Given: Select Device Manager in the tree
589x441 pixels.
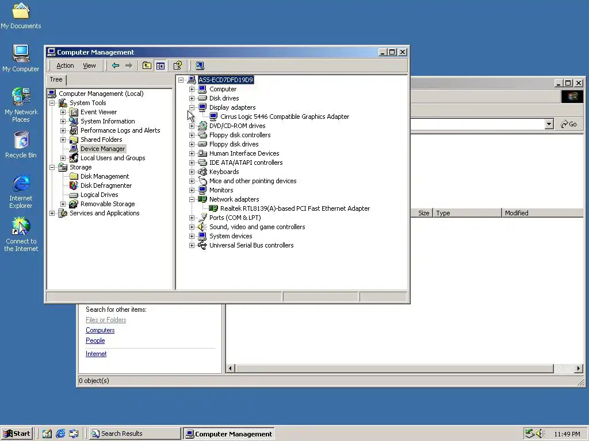Looking at the screenshot, I should (x=102, y=149).
